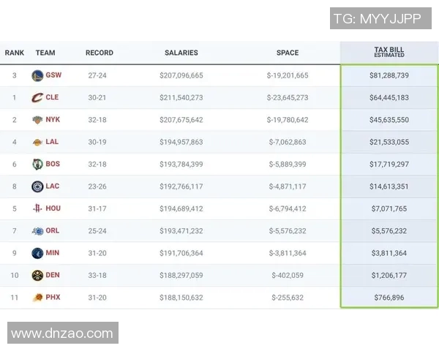
Task: Open the PHX team link
Action: click(53, 298)
